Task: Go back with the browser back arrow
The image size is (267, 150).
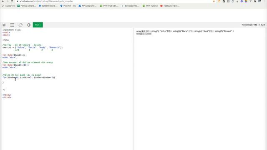Action: pos(3,1)
